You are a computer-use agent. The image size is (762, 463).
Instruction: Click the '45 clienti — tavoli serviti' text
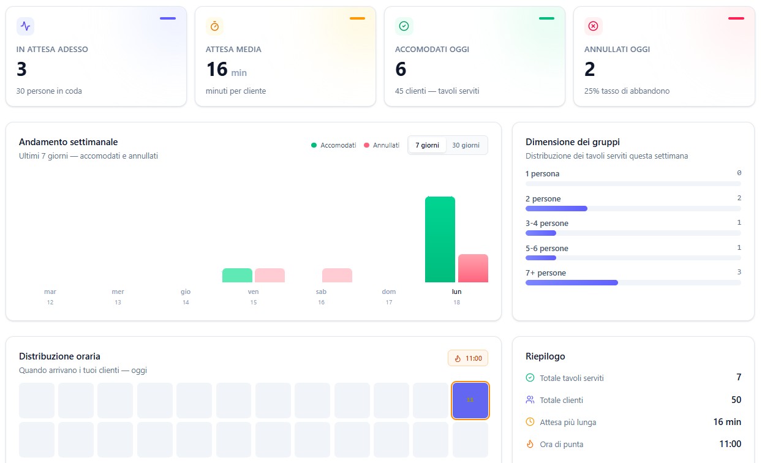(x=437, y=91)
